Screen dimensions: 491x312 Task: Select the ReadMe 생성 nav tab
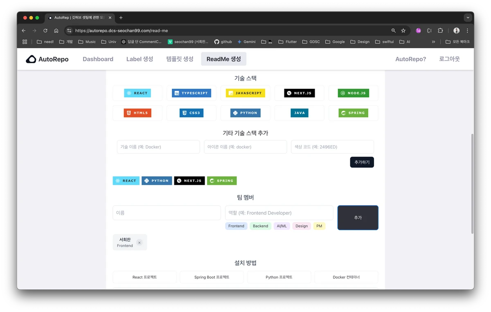click(223, 59)
